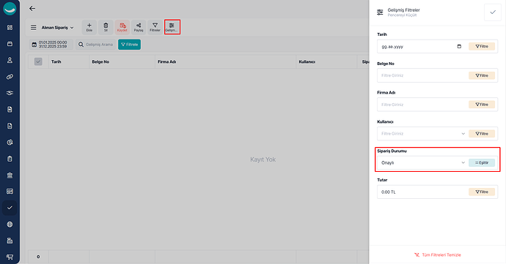Open the hamburger menu beside Alınan Sipariş
The image size is (506, 264).
click(33, 27)
